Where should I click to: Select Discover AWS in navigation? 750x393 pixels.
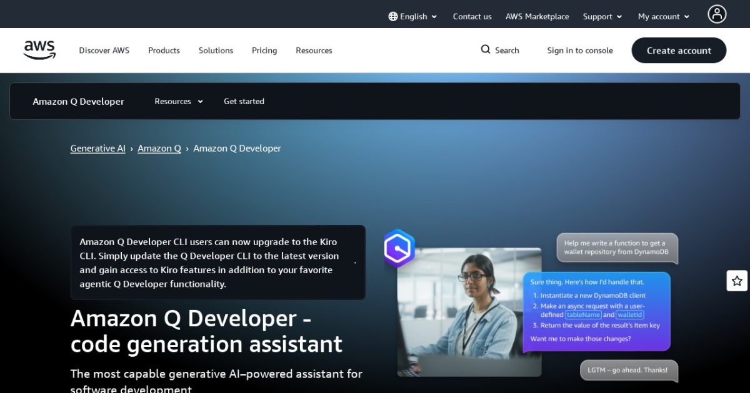[x=104, y=50]
